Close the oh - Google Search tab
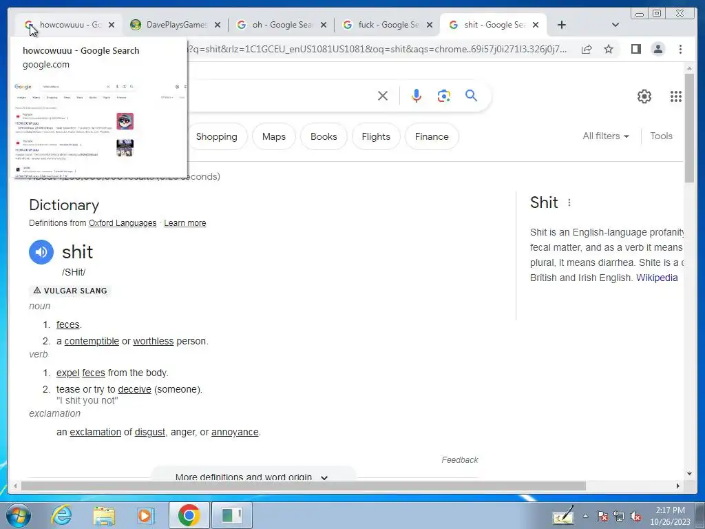 pyautogui.click(x=324, y=25)
